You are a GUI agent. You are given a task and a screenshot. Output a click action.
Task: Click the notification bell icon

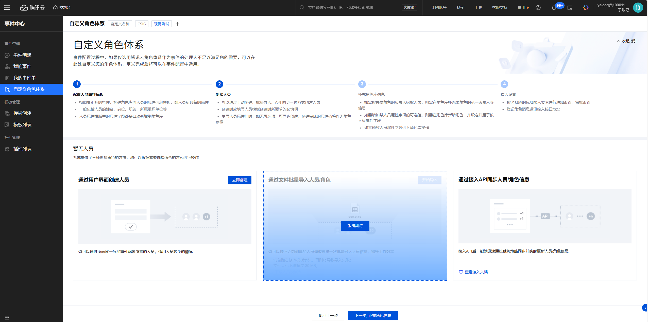coord(554,8)
